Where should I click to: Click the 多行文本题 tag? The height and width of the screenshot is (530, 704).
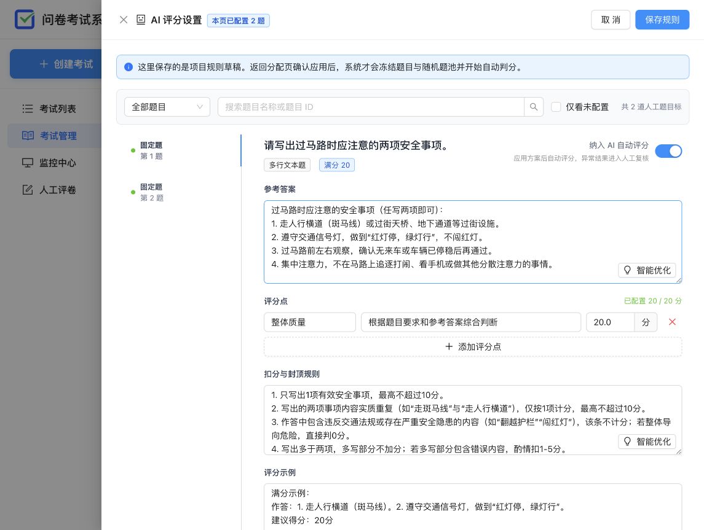287,165
